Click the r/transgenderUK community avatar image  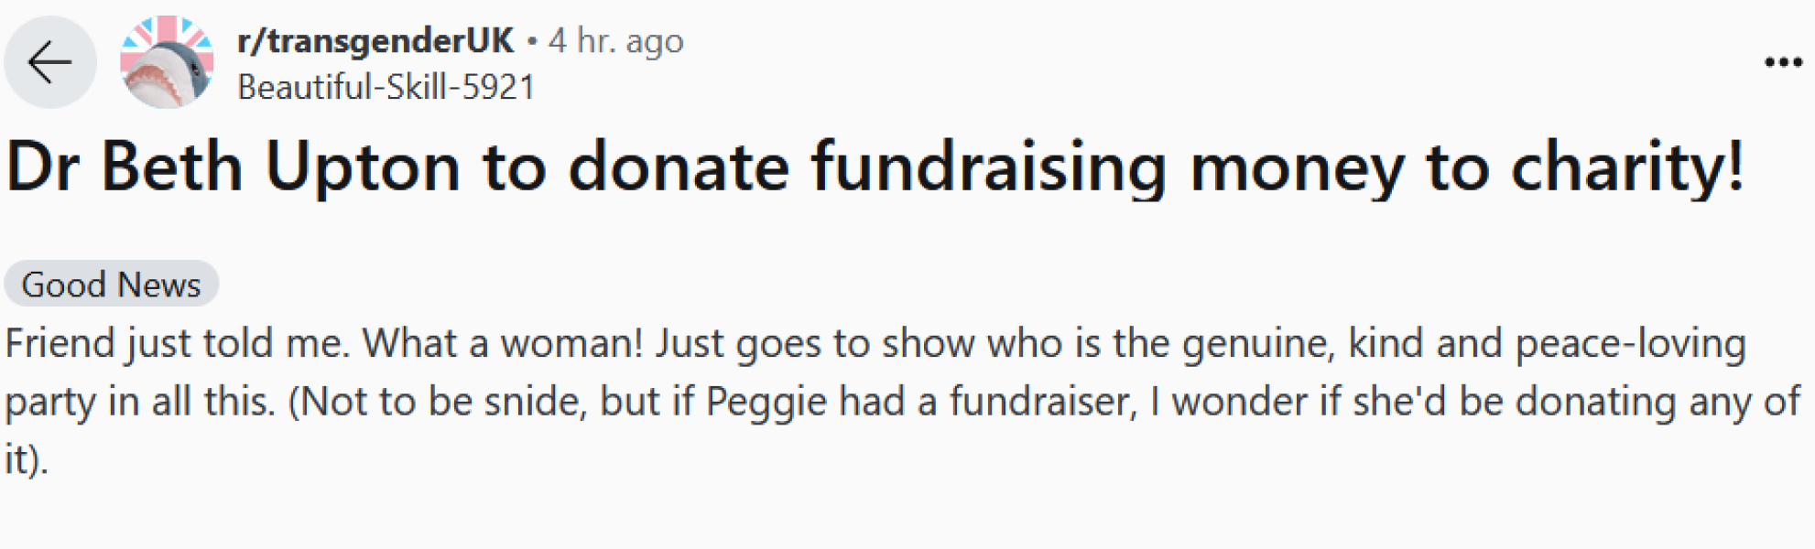click(167, 61)
